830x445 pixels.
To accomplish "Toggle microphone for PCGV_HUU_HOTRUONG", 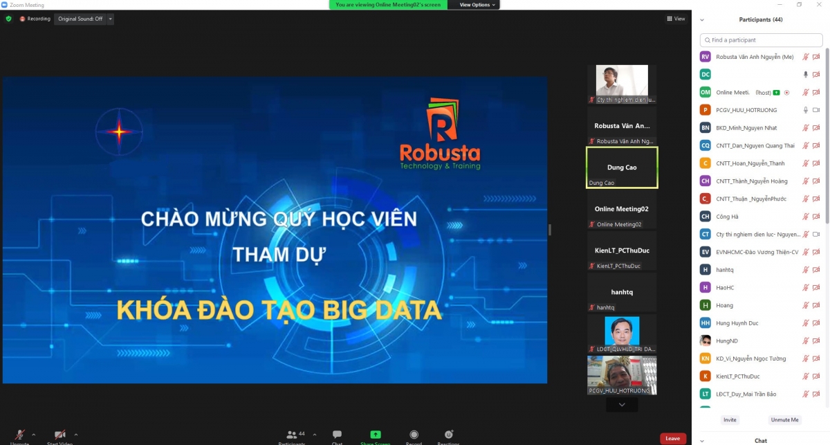I will pos(805,110).
